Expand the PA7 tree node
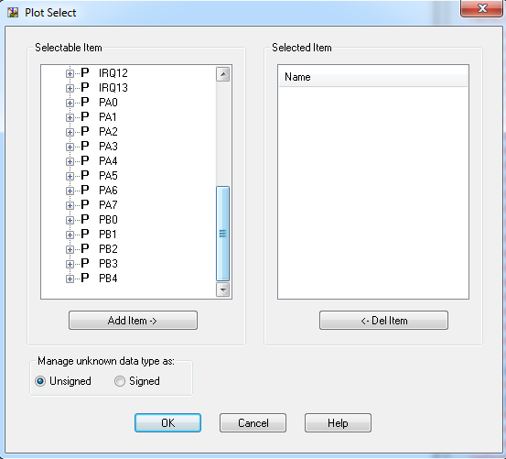Screen dimensions: 506x459 click(x=70, y=206)
